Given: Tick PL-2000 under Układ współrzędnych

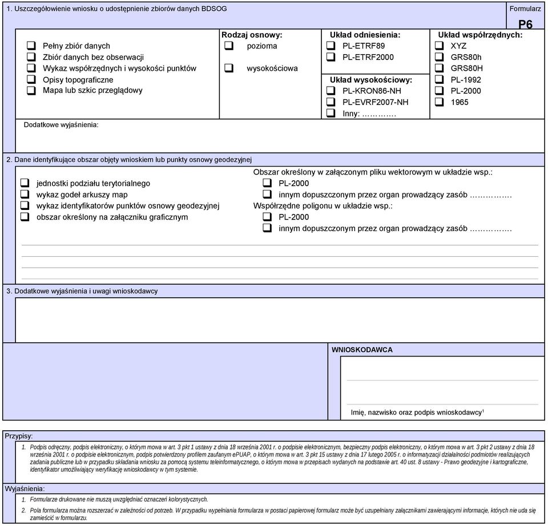Looking at the screenshot, I should pos(440,91).
